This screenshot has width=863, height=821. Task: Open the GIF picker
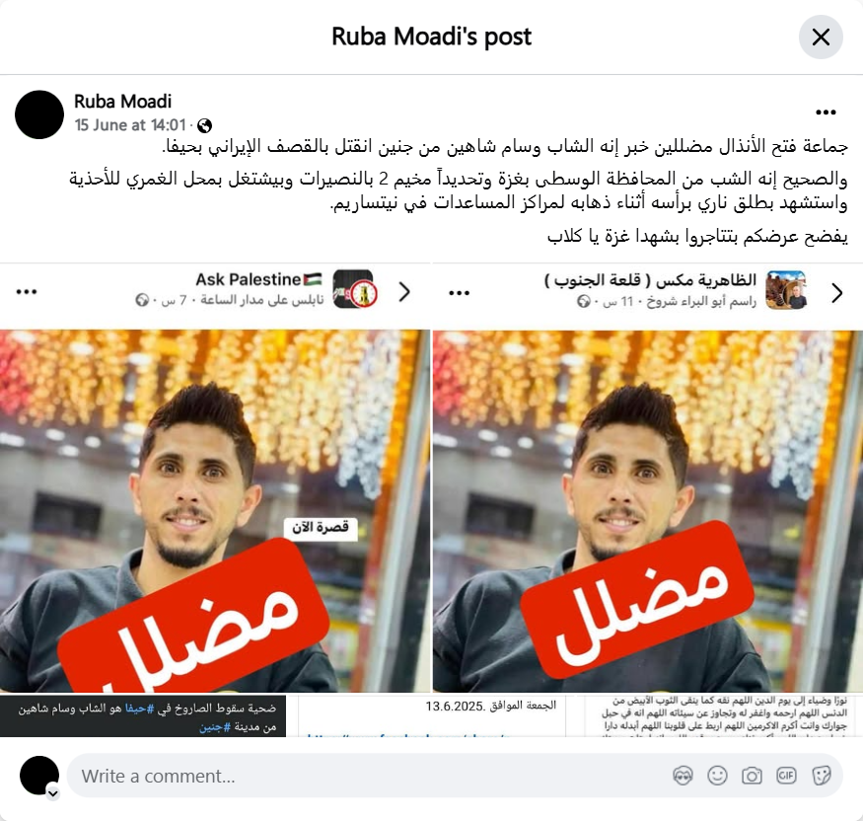click(786, 776)
